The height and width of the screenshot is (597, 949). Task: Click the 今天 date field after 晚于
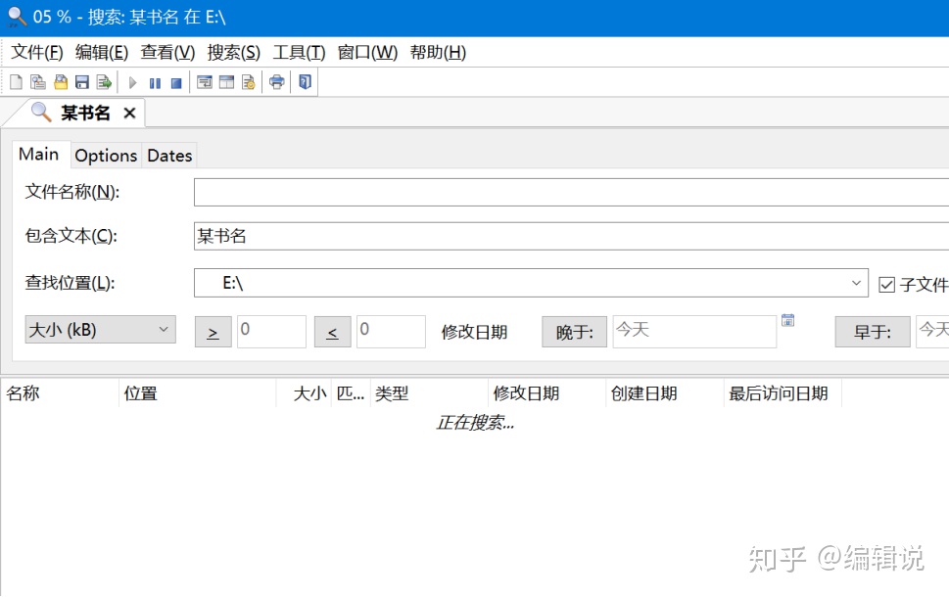pyautogui.click(x=694, y=332)
